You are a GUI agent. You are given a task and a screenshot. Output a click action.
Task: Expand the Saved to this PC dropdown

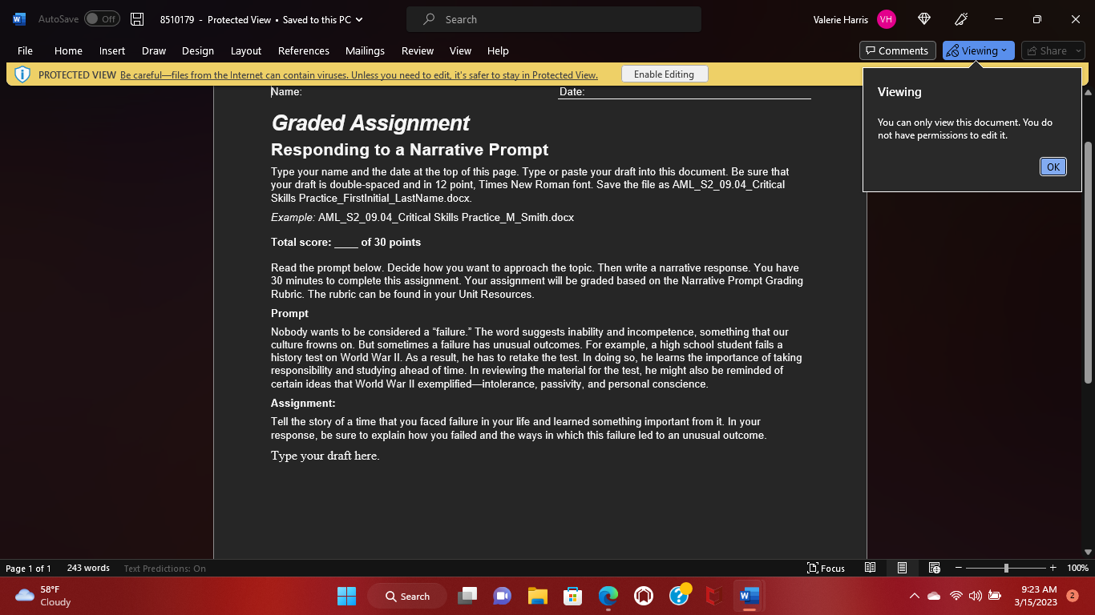(x=358, y=20)
